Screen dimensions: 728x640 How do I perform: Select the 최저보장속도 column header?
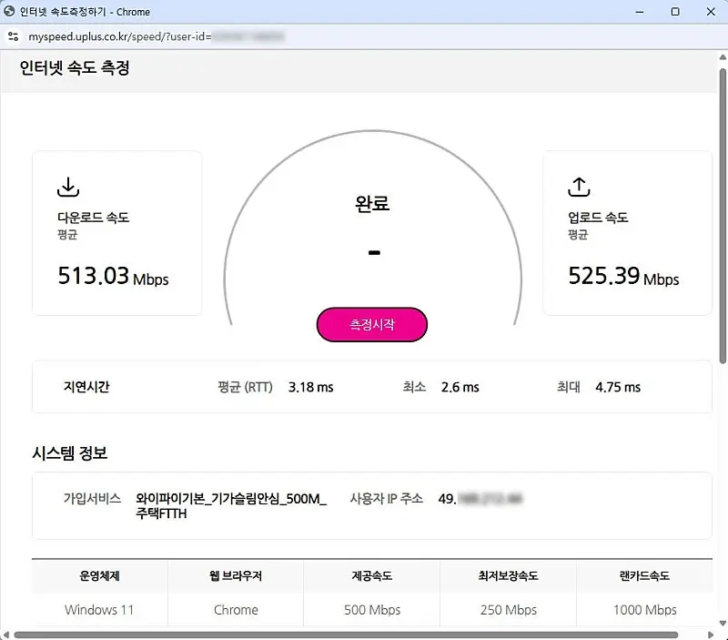pyautogui.click(x=508, y=576)
